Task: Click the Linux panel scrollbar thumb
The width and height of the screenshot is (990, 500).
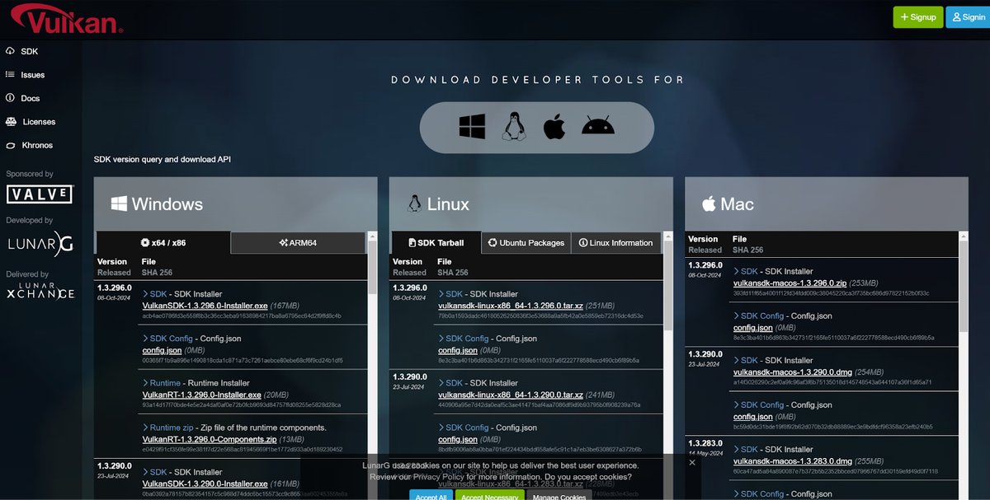Action: coord(668,286)
